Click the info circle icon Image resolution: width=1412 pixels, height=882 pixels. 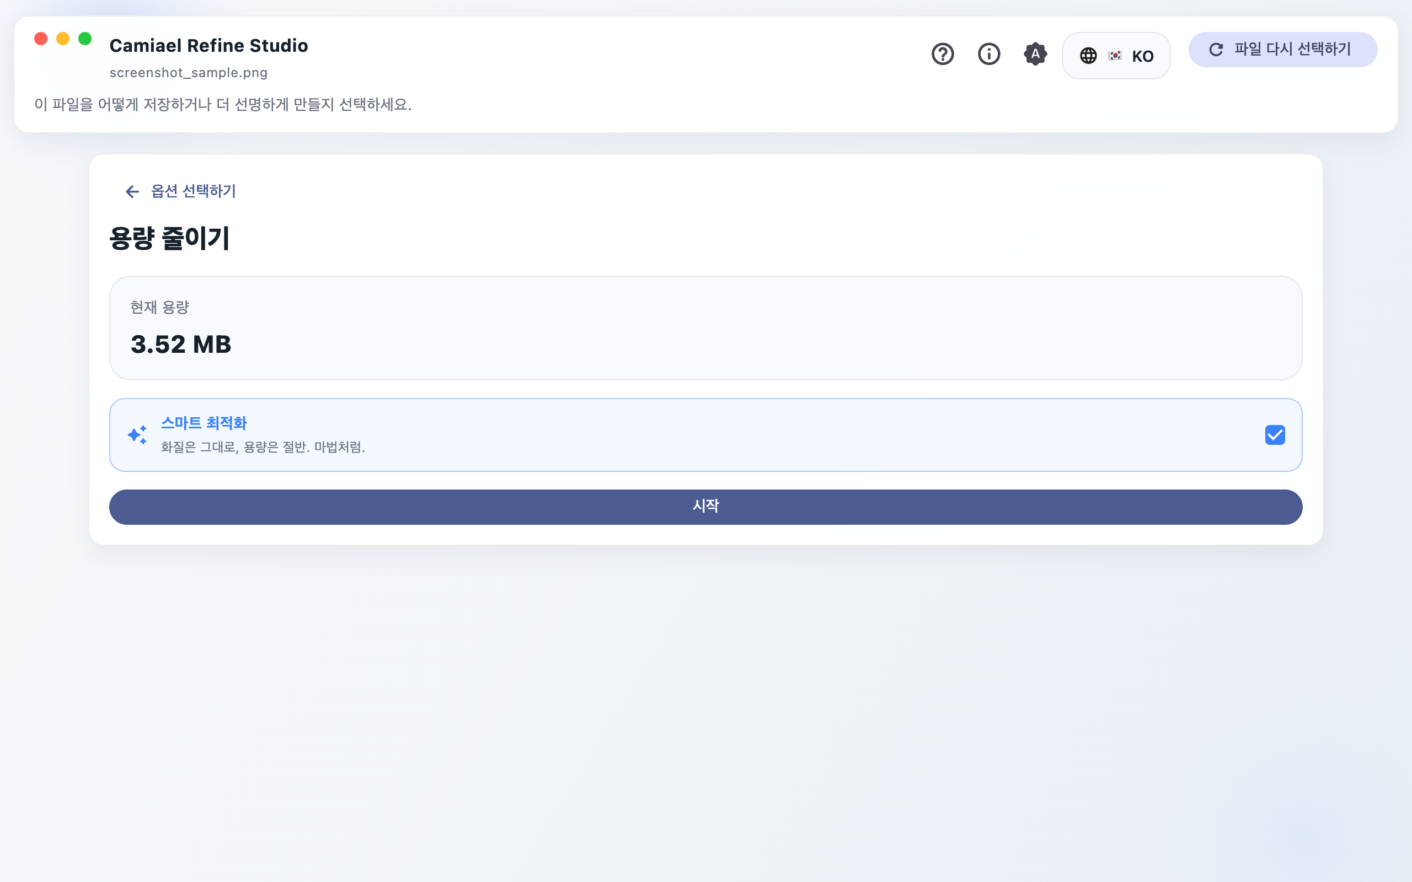point(989,54)
